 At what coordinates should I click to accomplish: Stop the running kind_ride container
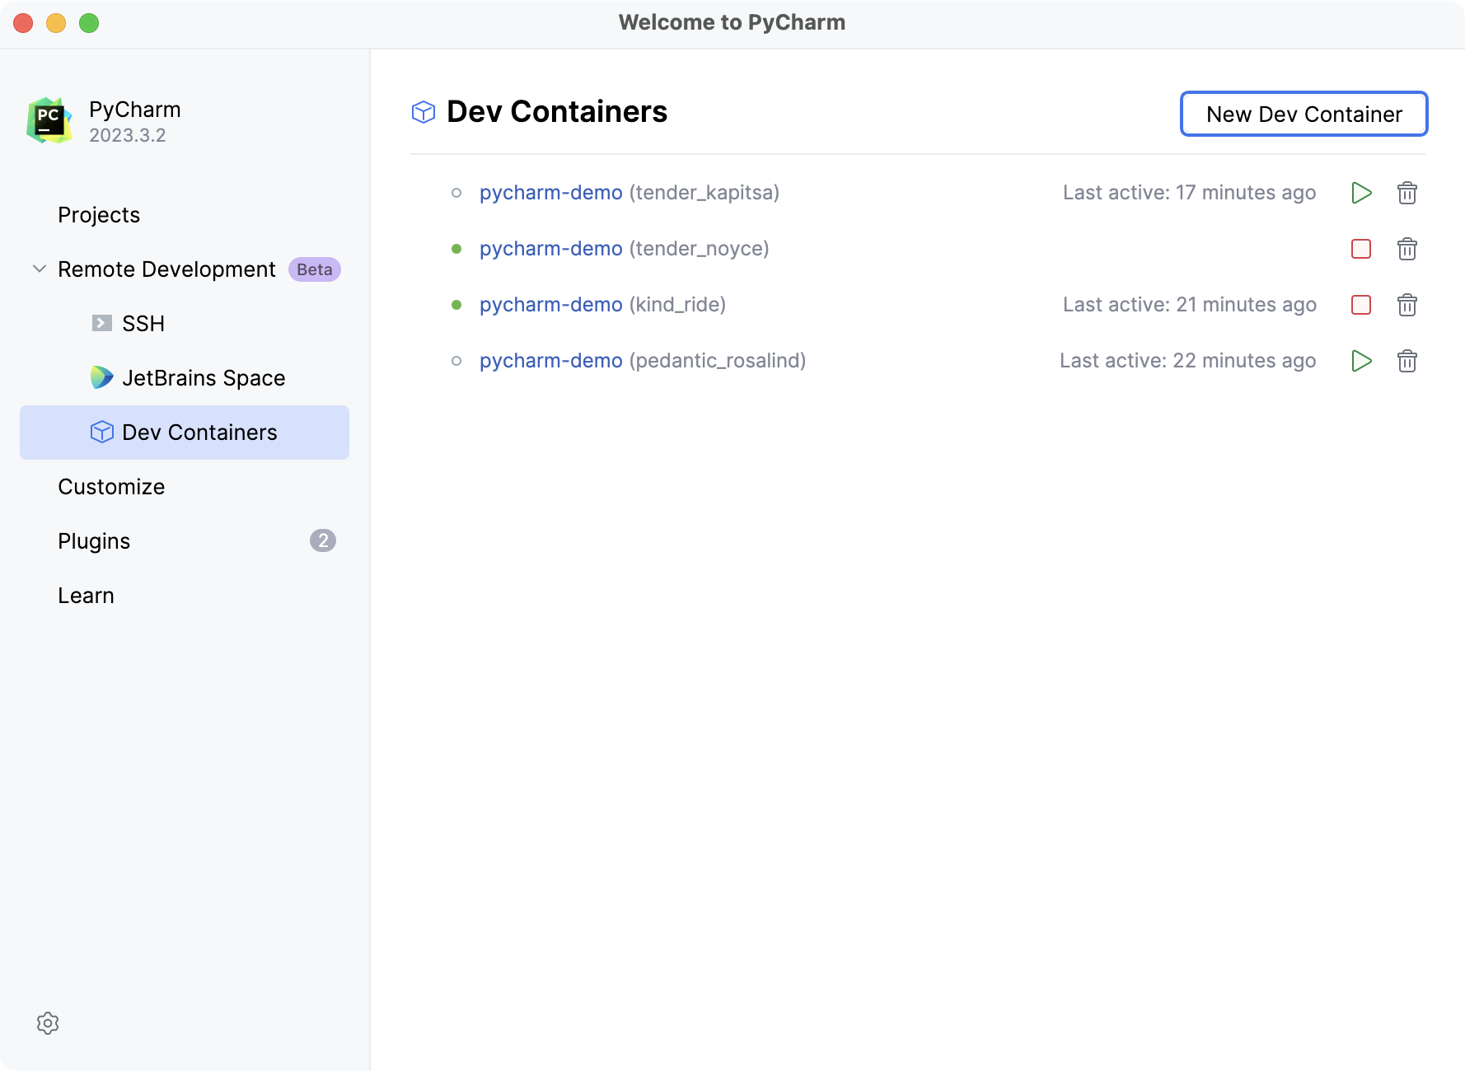coord(1361,305)
